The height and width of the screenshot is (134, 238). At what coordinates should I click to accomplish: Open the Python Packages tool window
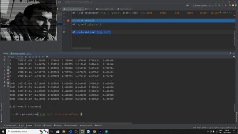[71, 125]
